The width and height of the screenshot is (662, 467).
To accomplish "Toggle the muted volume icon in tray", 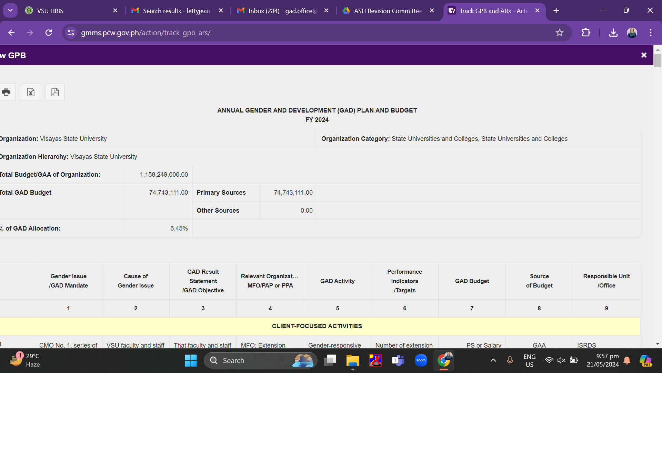I will click(x=561, y=360).
